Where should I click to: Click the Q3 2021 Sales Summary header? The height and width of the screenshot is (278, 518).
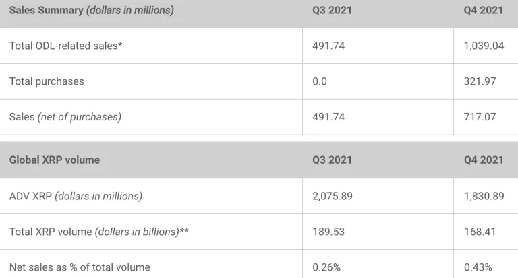(332, 11)
